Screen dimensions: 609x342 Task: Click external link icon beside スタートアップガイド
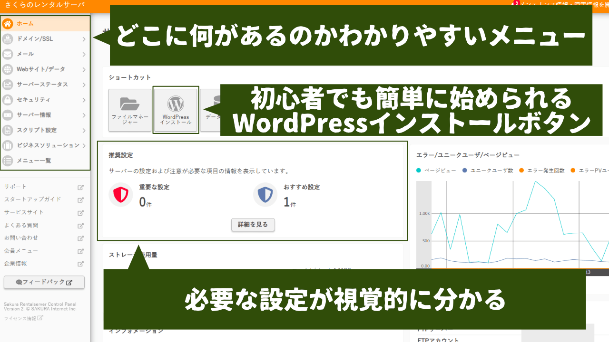tap(81, 200)
